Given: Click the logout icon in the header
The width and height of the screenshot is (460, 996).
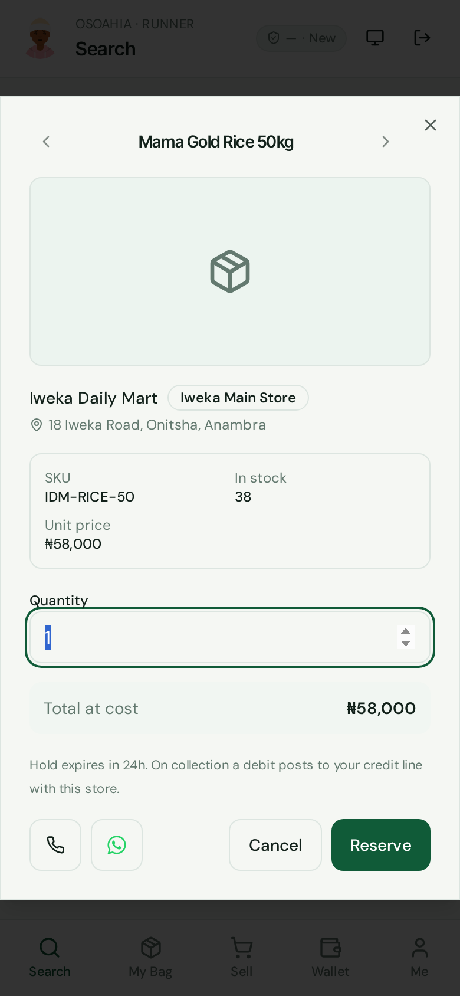Looking at the screenshot, I should [x=422, y=38].
